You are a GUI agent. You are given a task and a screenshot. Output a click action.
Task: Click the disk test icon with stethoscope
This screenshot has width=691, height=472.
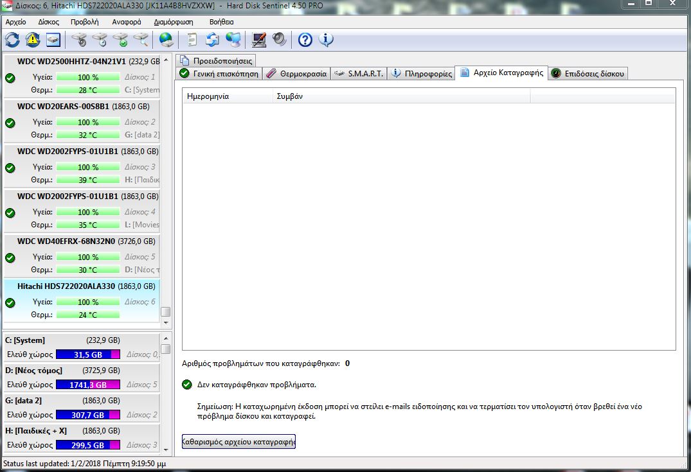[79, 40]
